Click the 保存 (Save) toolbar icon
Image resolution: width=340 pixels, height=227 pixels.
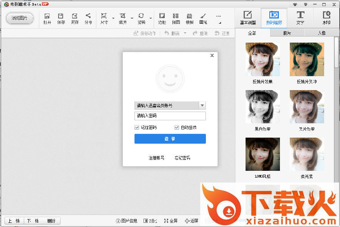tap(60, 18)
